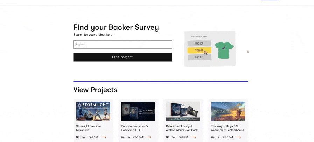314x142 pixels.
Task: Click the Search for your project here text
Action: click(93, 35)
